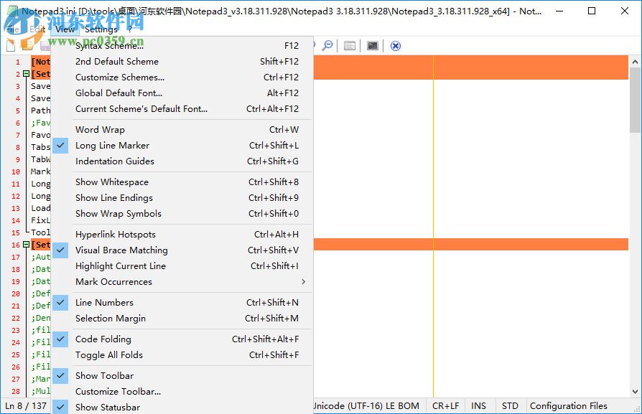Enable Word Wrap in View menu
Image resolution: width=642 pixels, height=414 pixels.
coord(182,129)
